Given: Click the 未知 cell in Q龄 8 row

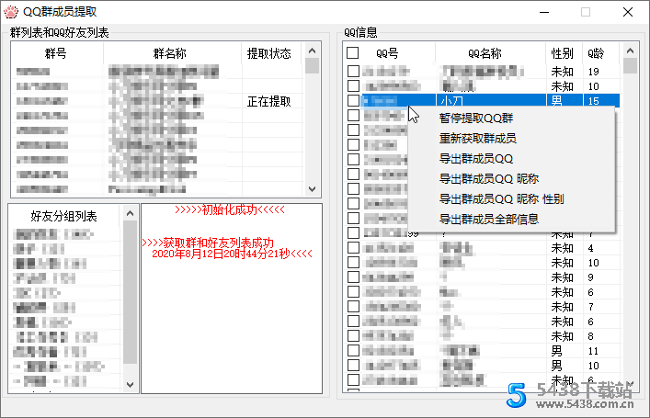Looking at the screenshot, I should click(x=562, y=336).
